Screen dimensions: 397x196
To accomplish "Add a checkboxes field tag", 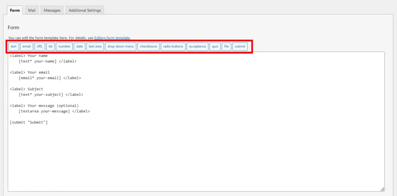I will [x=148, y=46].
